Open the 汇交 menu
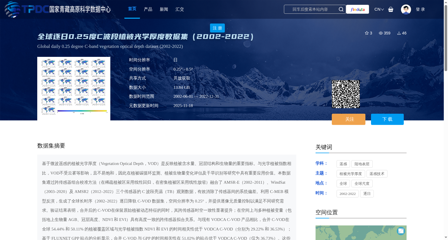This screenshot has width=448, height=240. tap(180, 9)
